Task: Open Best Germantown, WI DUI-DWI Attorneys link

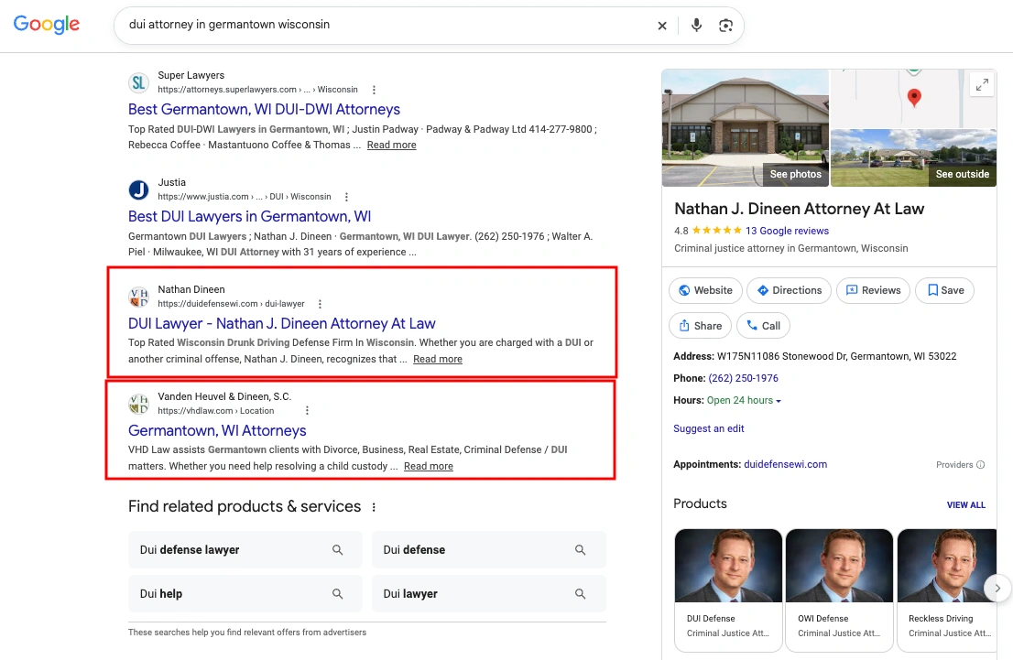Action: [x=264, y=109]
